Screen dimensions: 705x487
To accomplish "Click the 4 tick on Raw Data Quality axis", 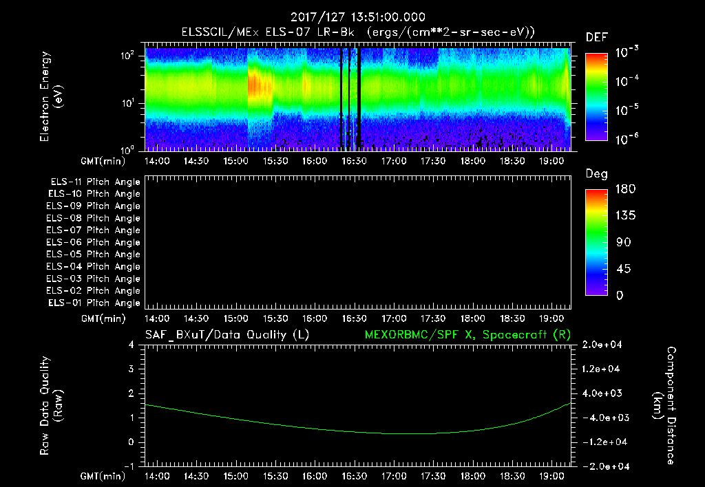I will click(x=131, y=345).
